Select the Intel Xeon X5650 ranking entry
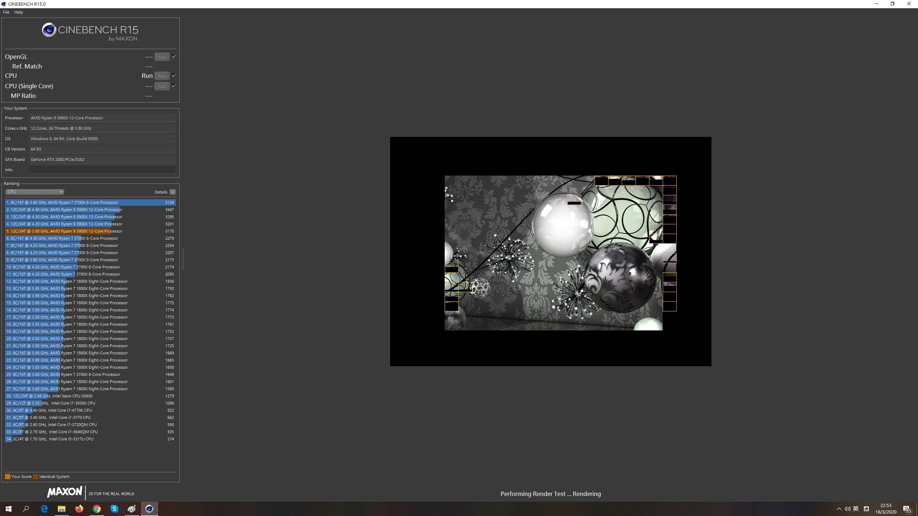The image size is (918, 516). (90, 396)
